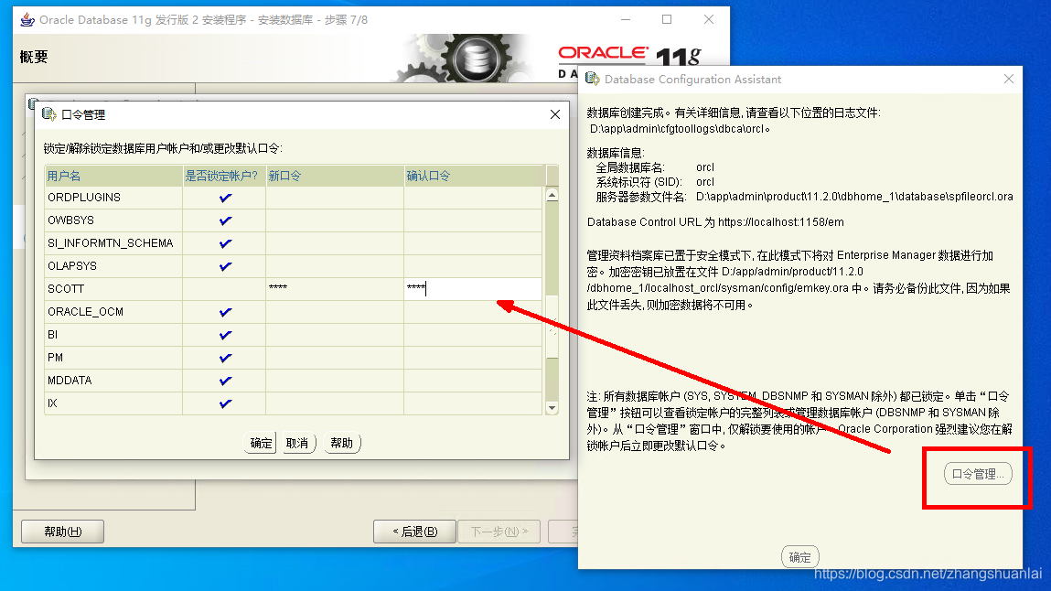Select the ORDPLUGINS user name cell
This screenshot has width=1051, height=591.
click(113, 198)
